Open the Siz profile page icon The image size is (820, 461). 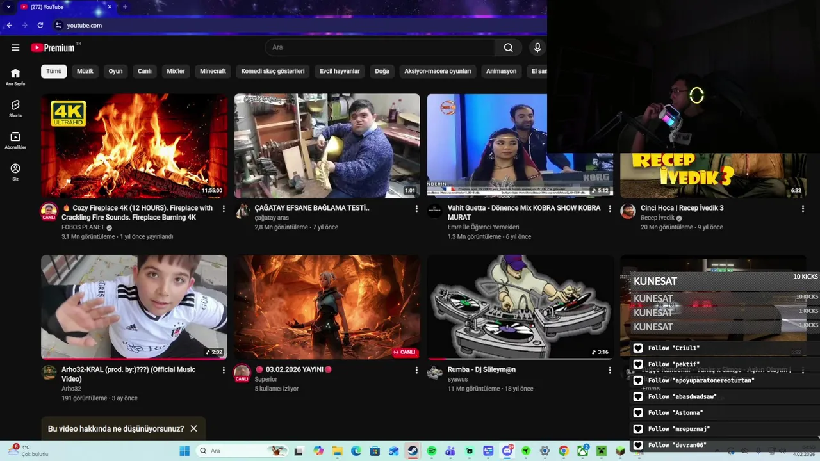15,172
